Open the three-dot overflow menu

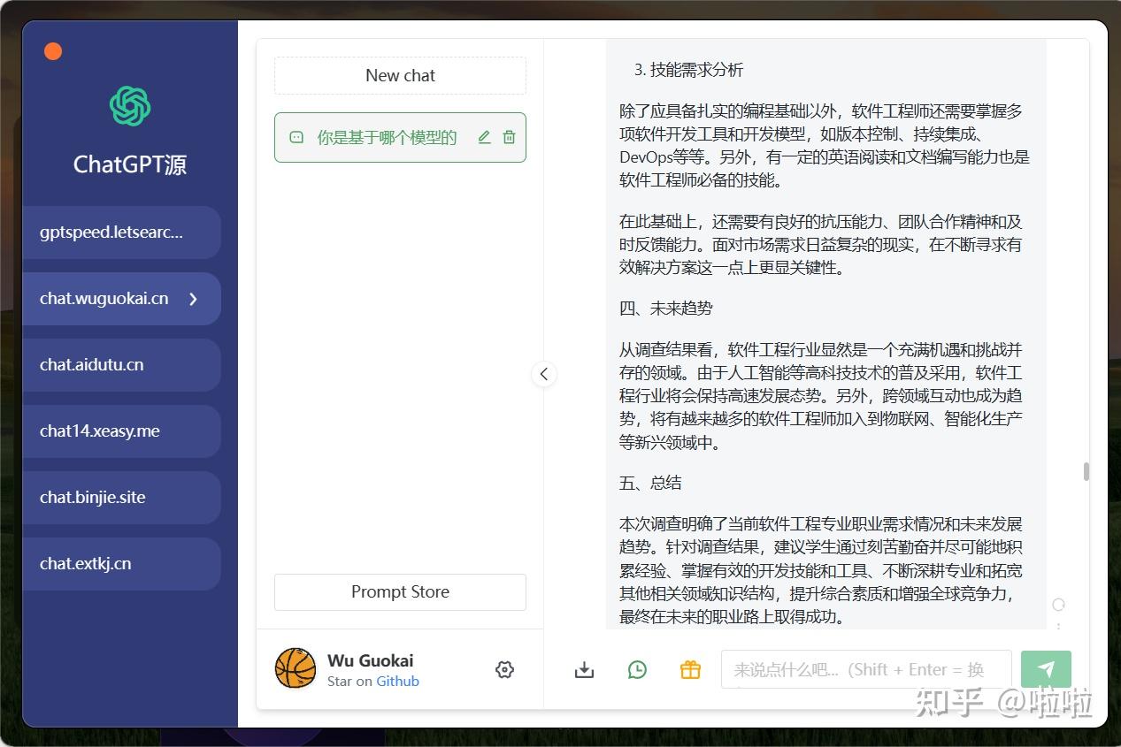coord(1058,626)
